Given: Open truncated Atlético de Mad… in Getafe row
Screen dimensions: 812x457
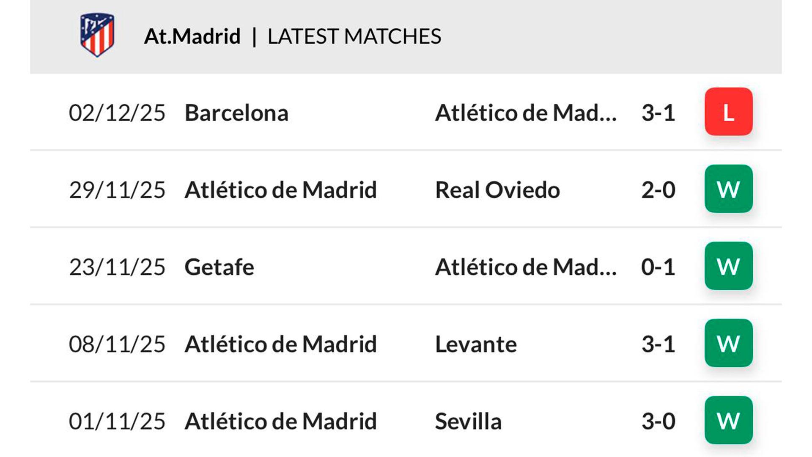Looking at the screenshot, I should [526, 267].
